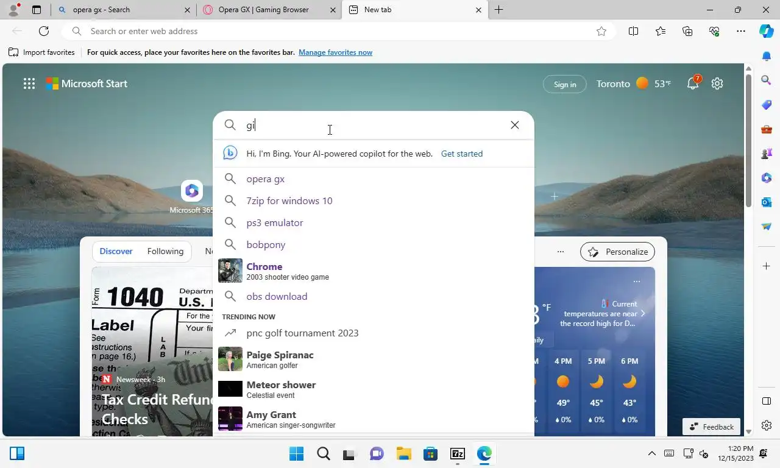Open sidebar Games chess icon

tap(767, 154)
